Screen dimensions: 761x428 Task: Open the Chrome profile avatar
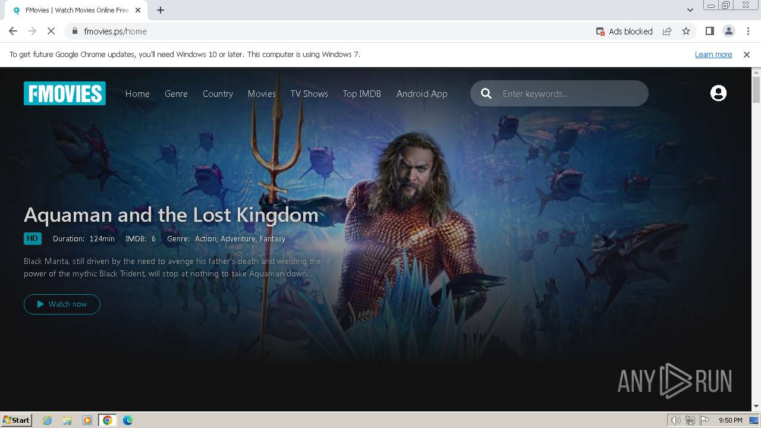[x=729, y=31]
